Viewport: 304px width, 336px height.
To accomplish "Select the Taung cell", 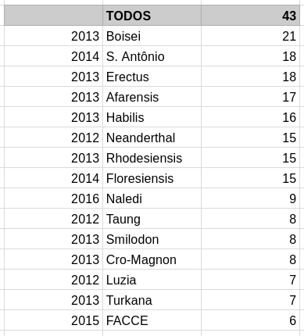I will point(152,219).
